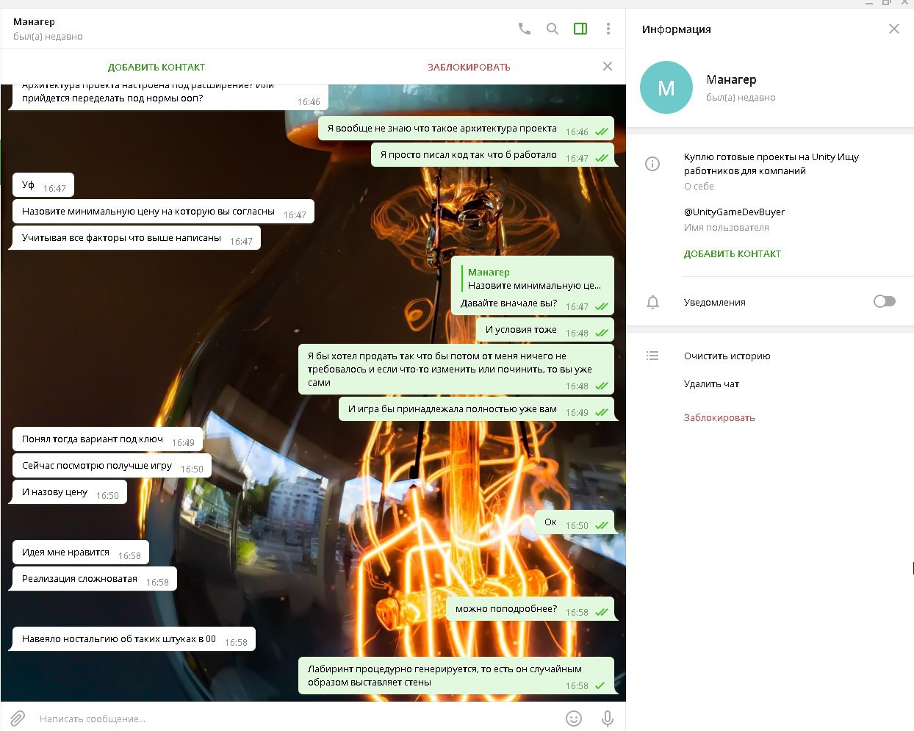This screenshot has height=731, width=914.
Task: Click message 'Я вообще не знаю что такое архитектура проекта'
Action: (467, 129)
